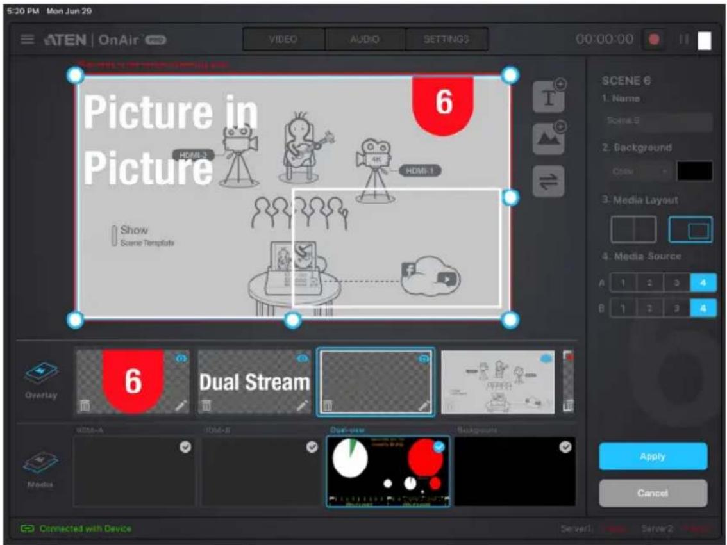This screenshot has height=545, width=727.
Task: Select the HDMI-A media thumbnail
Action: coord(134,471)
